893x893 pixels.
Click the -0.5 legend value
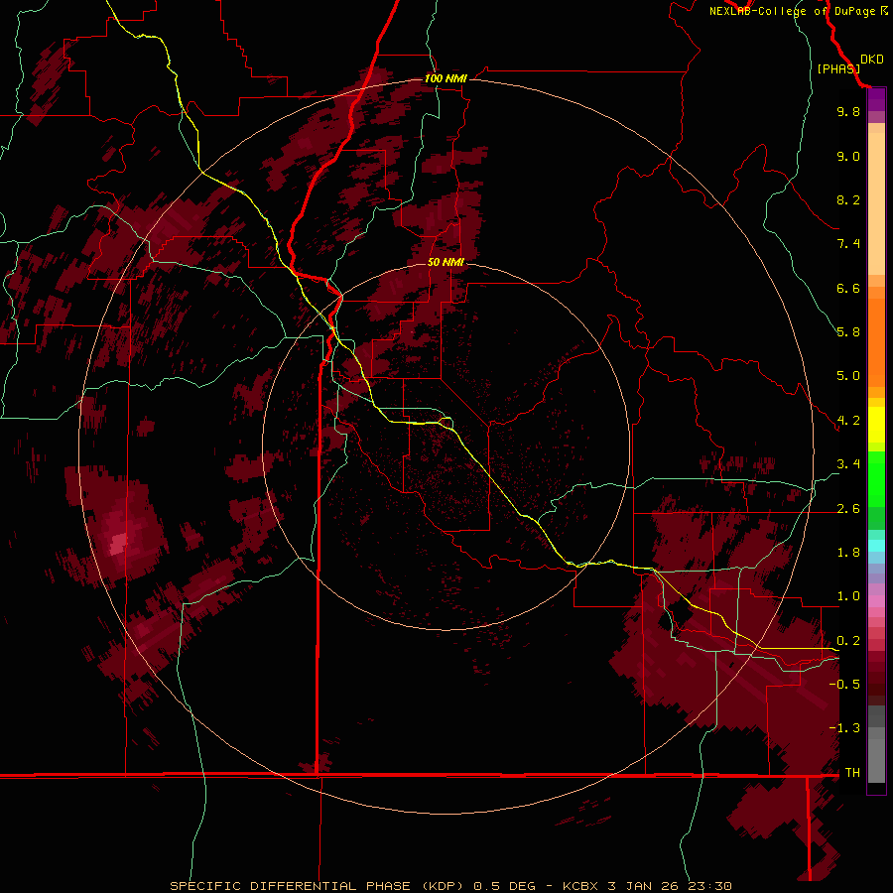tap(844, 685)
